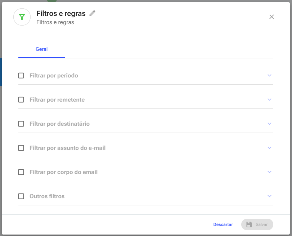The height and width of the screenshot is (236, 292).
Task: Expand the Filtrar por período chevron
Action: coord(269,75)
